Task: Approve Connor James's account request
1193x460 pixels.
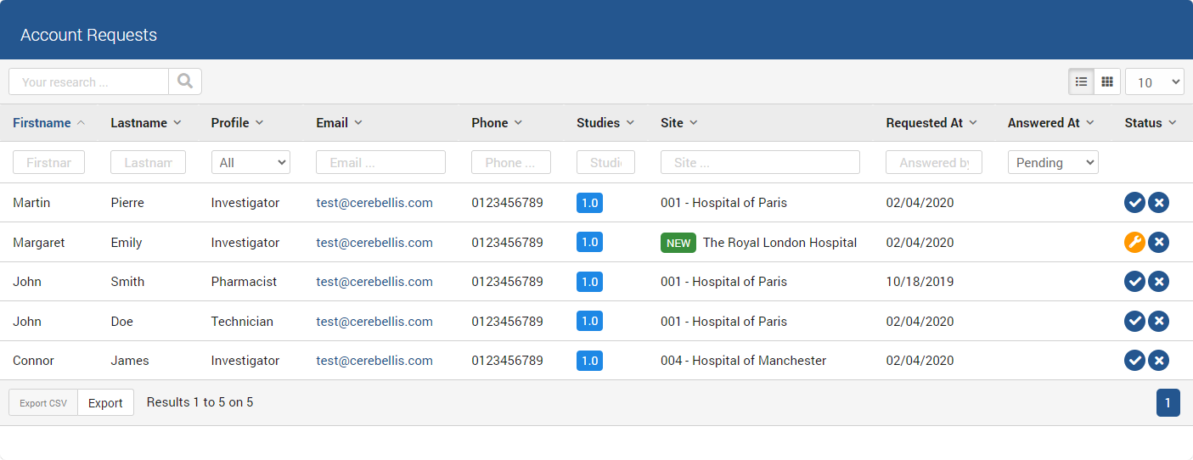Action: tap(1134, 361)
